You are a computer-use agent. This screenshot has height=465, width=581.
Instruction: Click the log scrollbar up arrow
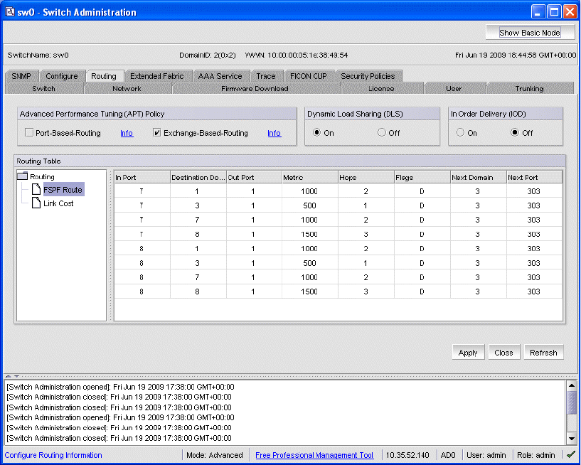(572, 386)
